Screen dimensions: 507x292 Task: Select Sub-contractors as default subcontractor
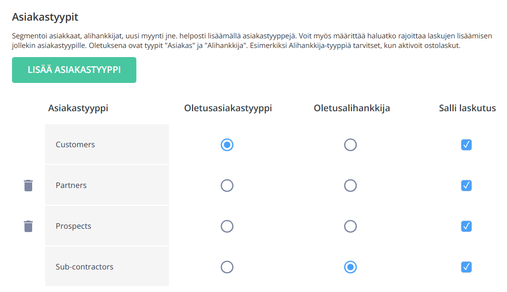350,267
